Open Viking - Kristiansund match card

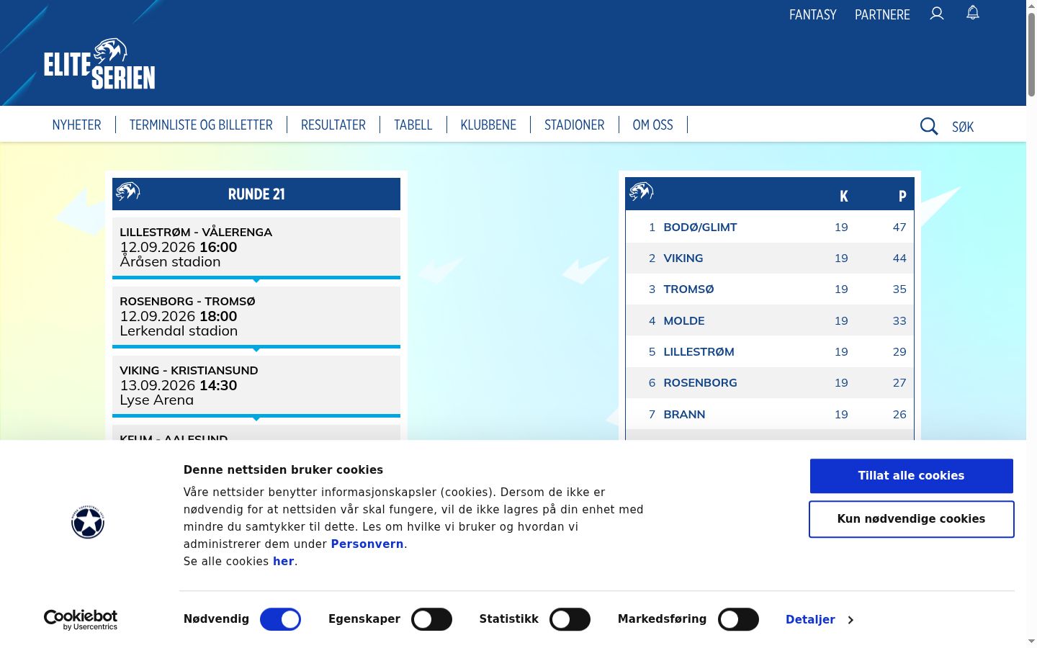[256, 385]
